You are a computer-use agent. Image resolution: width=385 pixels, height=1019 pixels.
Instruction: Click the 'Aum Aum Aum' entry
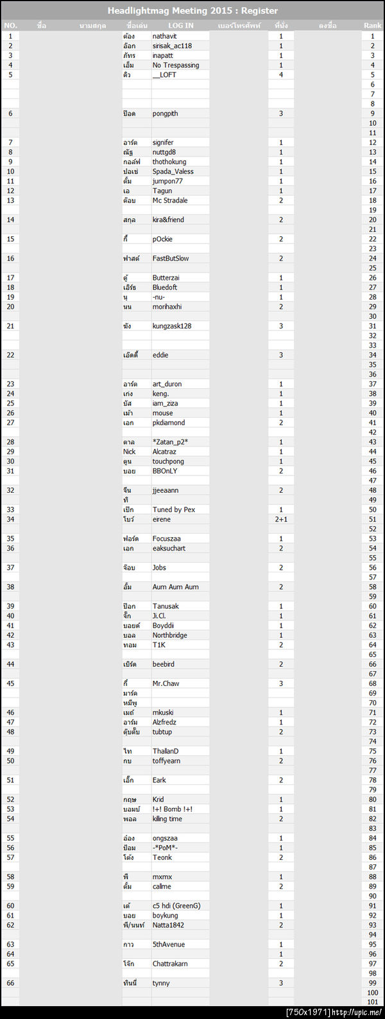(176, 587)
